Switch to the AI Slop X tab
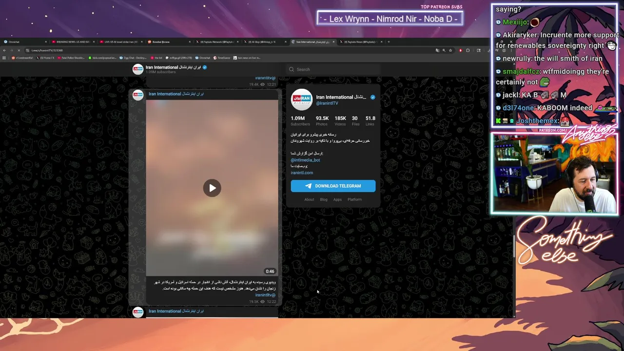 pos(264,42)
